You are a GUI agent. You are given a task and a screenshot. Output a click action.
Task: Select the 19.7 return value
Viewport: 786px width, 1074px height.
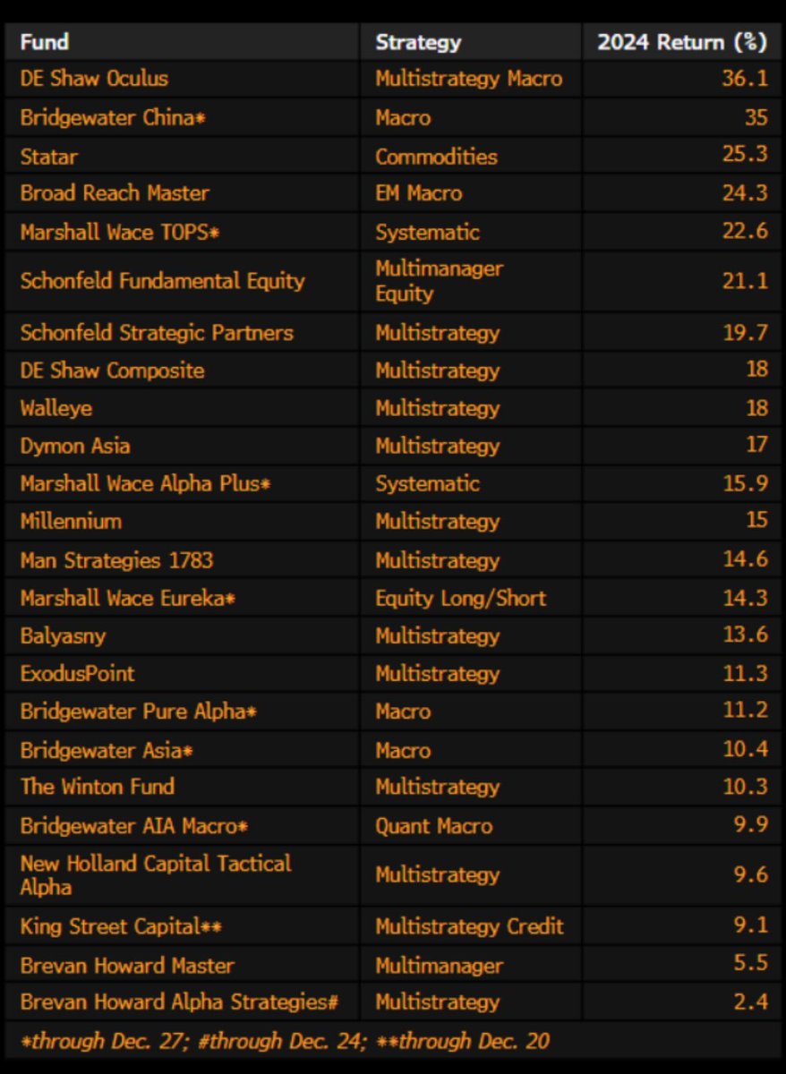pos(745,333)
